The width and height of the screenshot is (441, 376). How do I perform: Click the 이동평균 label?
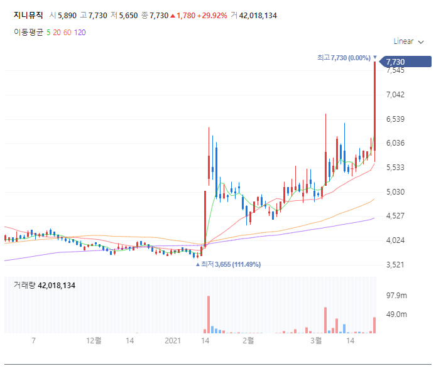point(28,33)
